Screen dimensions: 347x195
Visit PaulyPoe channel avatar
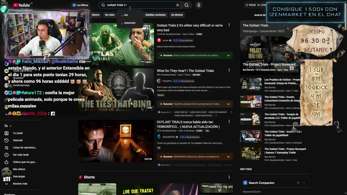point(159,81)
